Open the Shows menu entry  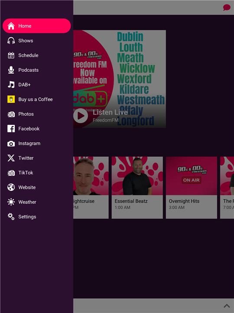coord(36,40)
